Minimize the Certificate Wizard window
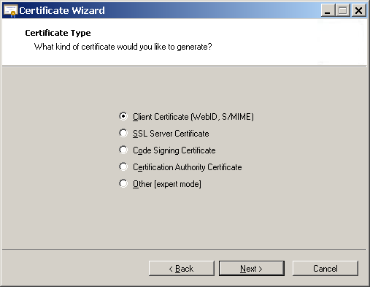Viewport: 370px width, 287px height. tap(328, 10)
